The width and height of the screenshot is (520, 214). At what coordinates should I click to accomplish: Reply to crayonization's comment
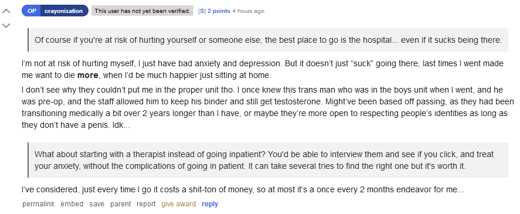(x=210, y=204)
